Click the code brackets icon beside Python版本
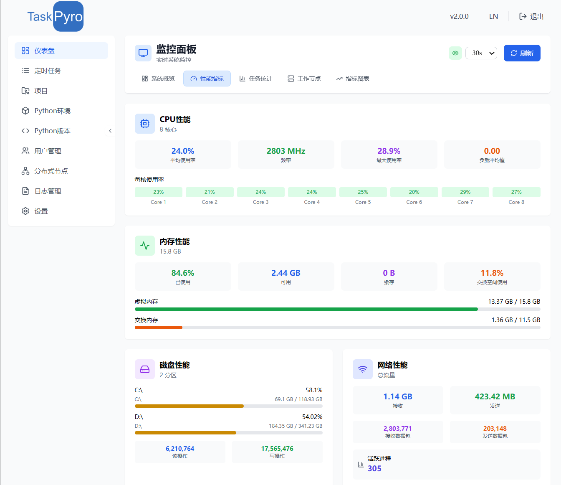This screenshot has height=485, width=561. (x=25, y=131)
